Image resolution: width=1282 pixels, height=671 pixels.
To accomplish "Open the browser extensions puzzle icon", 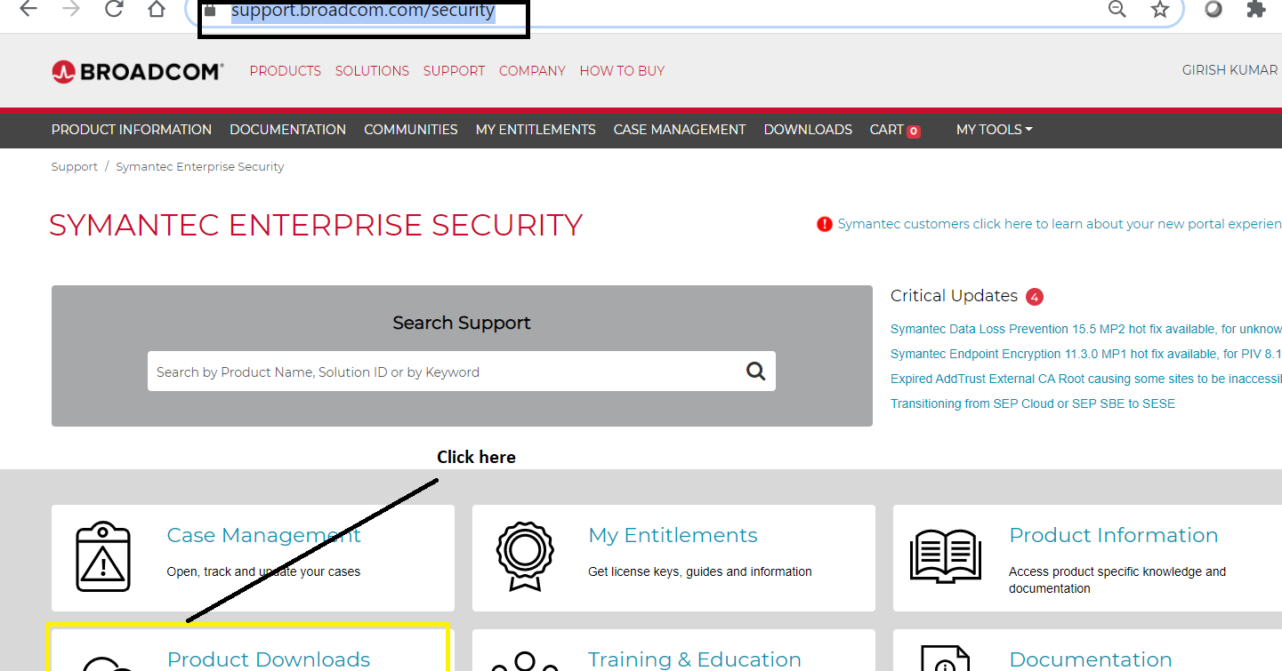I will coord(1256,9).
